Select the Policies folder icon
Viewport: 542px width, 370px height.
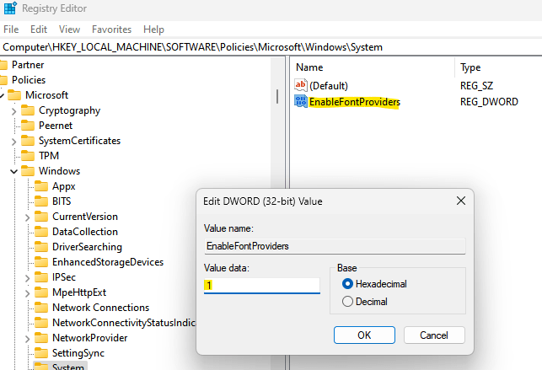click(x=3, y=80)
